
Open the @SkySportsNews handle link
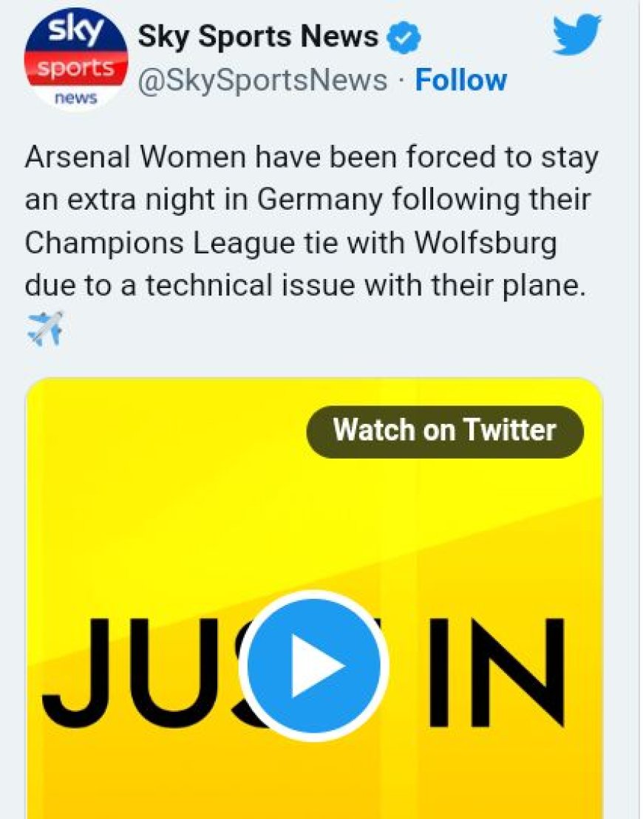[x=262, y=80]
